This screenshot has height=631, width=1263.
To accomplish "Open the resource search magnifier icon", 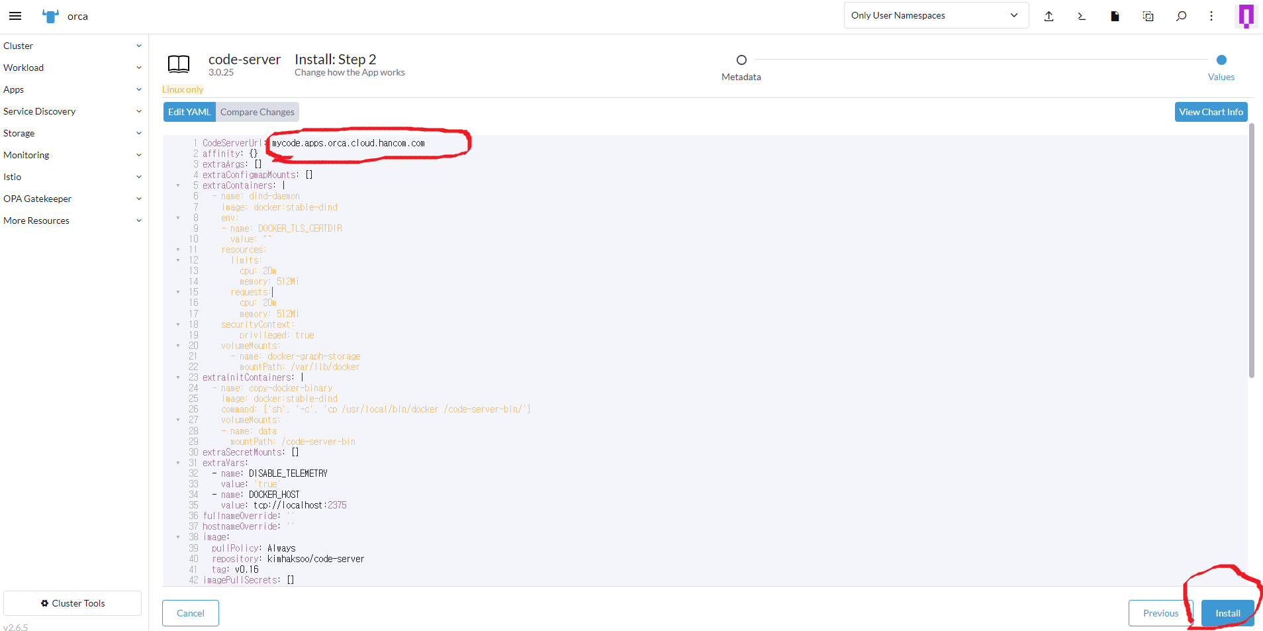I will coord(1181,16).
